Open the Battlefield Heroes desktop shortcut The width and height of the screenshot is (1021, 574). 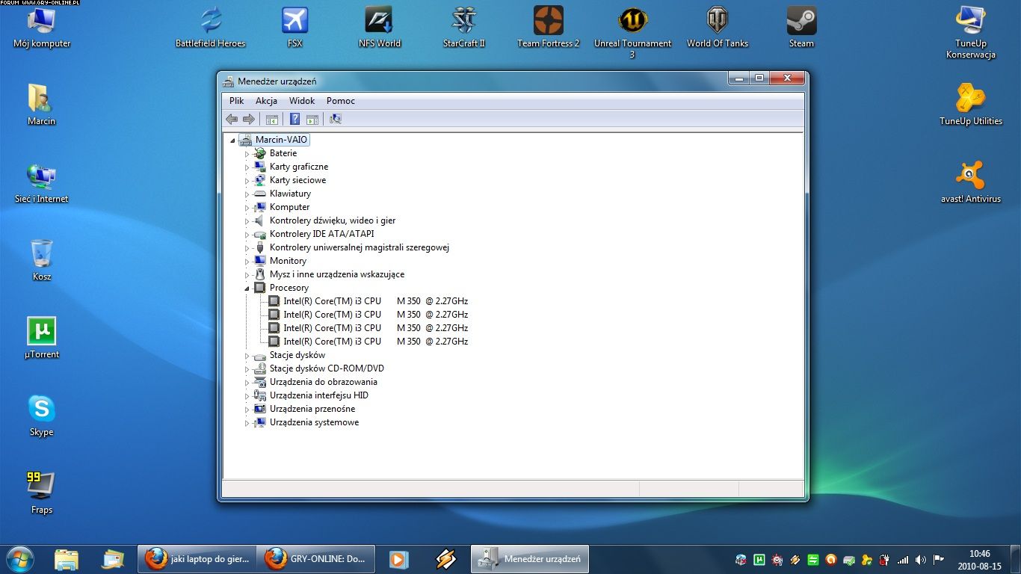point(211,28)
